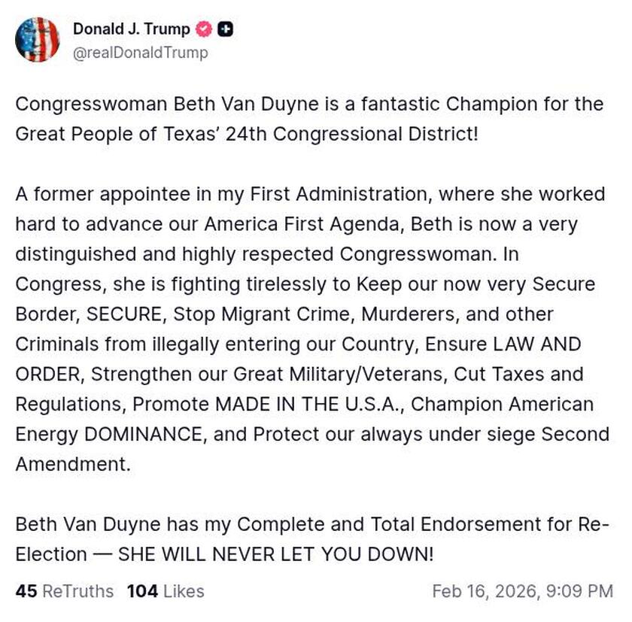View the 104 Likes count

click(x=163, y=591)
